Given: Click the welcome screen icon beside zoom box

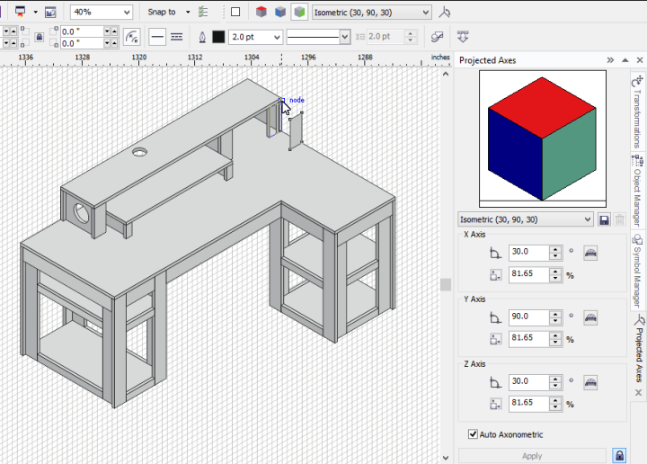Looking at the screenshot, I should tap(50, 12).
